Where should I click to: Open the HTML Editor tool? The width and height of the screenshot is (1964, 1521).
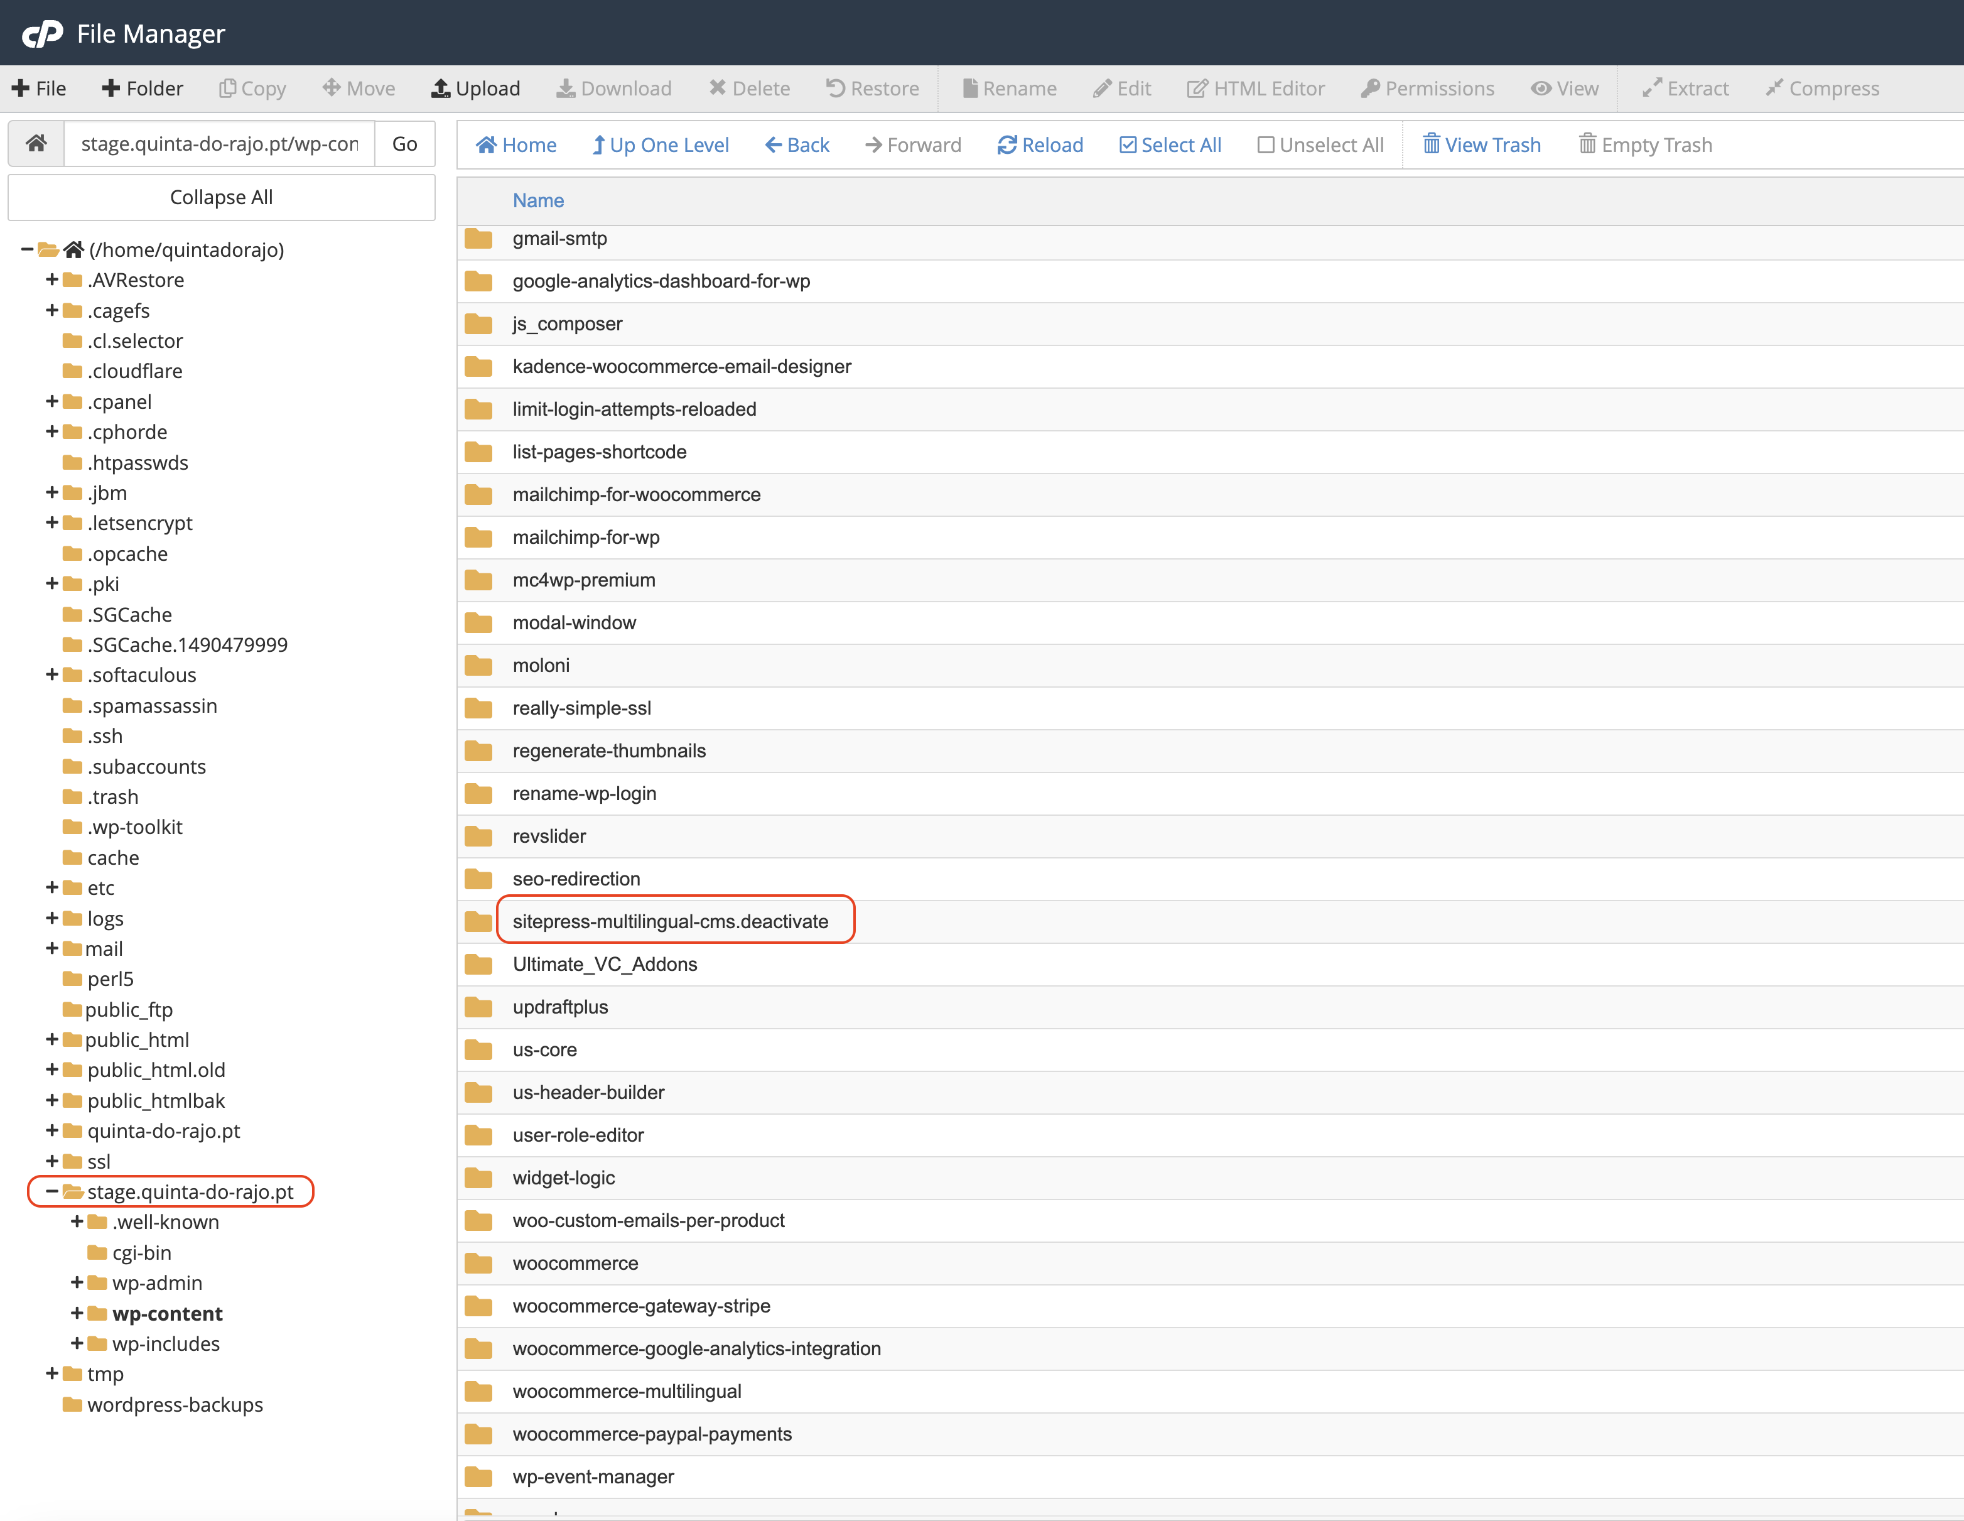pos(1255,88)
